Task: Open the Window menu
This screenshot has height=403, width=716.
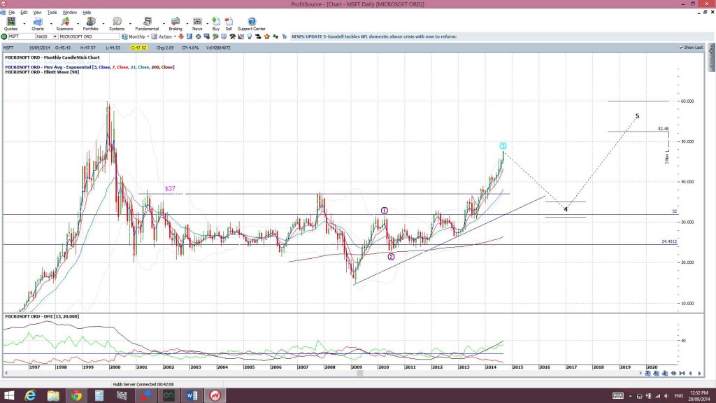Action: 69,13
